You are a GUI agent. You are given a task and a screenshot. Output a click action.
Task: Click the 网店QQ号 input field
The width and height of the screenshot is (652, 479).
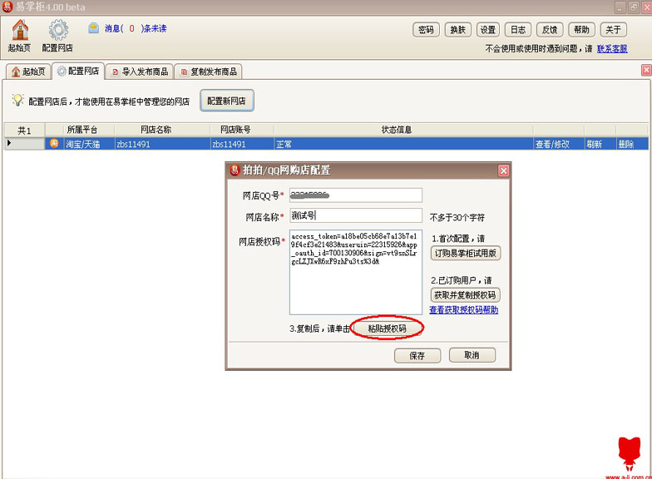pyautogui.click(x=356, y=195)
